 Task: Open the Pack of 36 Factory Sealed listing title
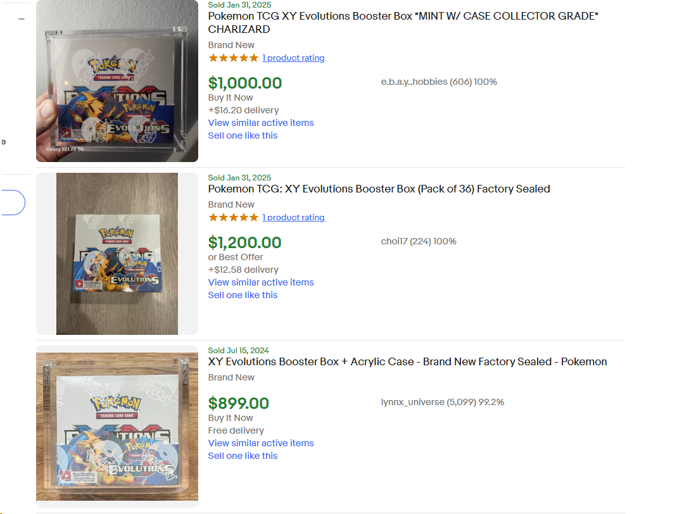pyautogui.click(x=379, y=189)
